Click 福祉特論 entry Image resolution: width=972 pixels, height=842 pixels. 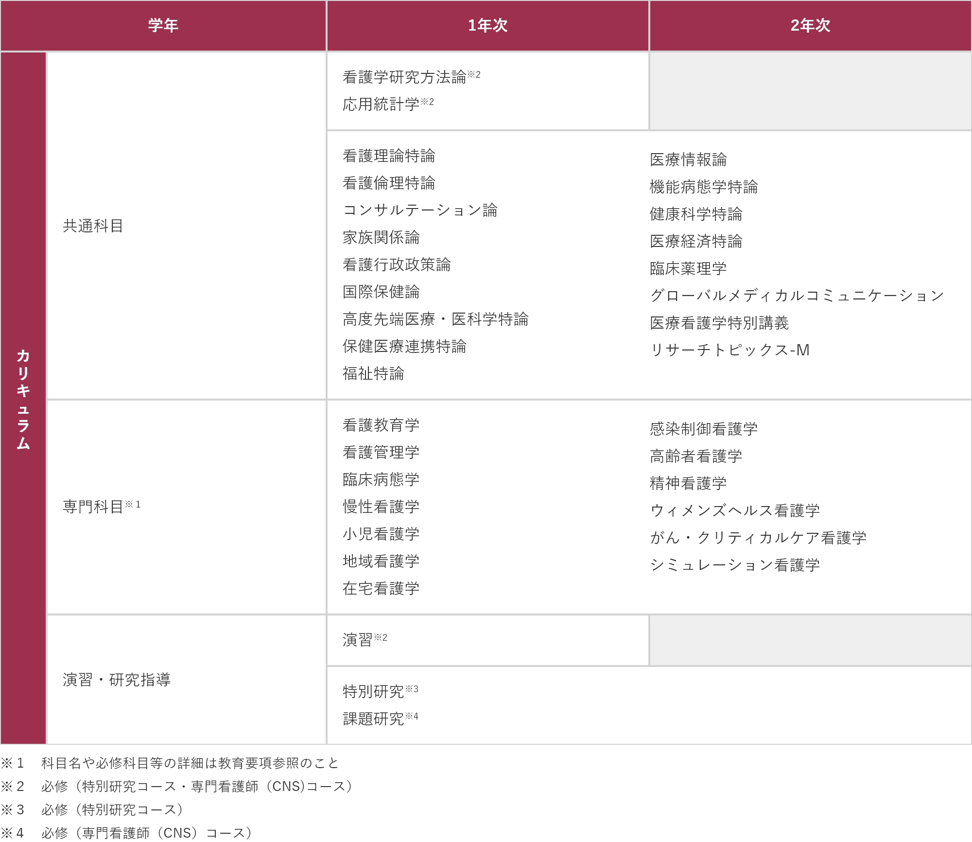373,374
